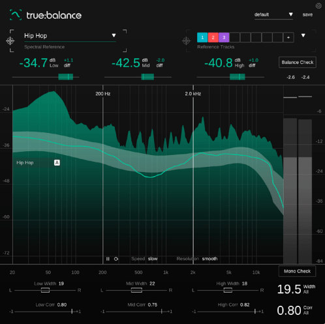Expand the Reference Tracks dropdown arrow
Screen dimensions: 325x324
point(303,35)
